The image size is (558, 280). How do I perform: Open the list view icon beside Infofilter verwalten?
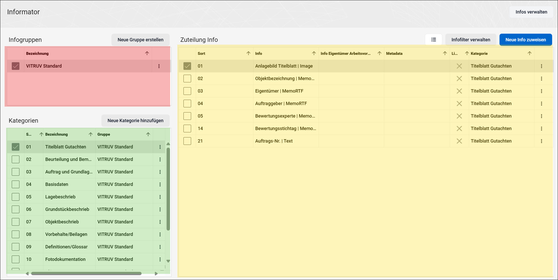[434, 40]
